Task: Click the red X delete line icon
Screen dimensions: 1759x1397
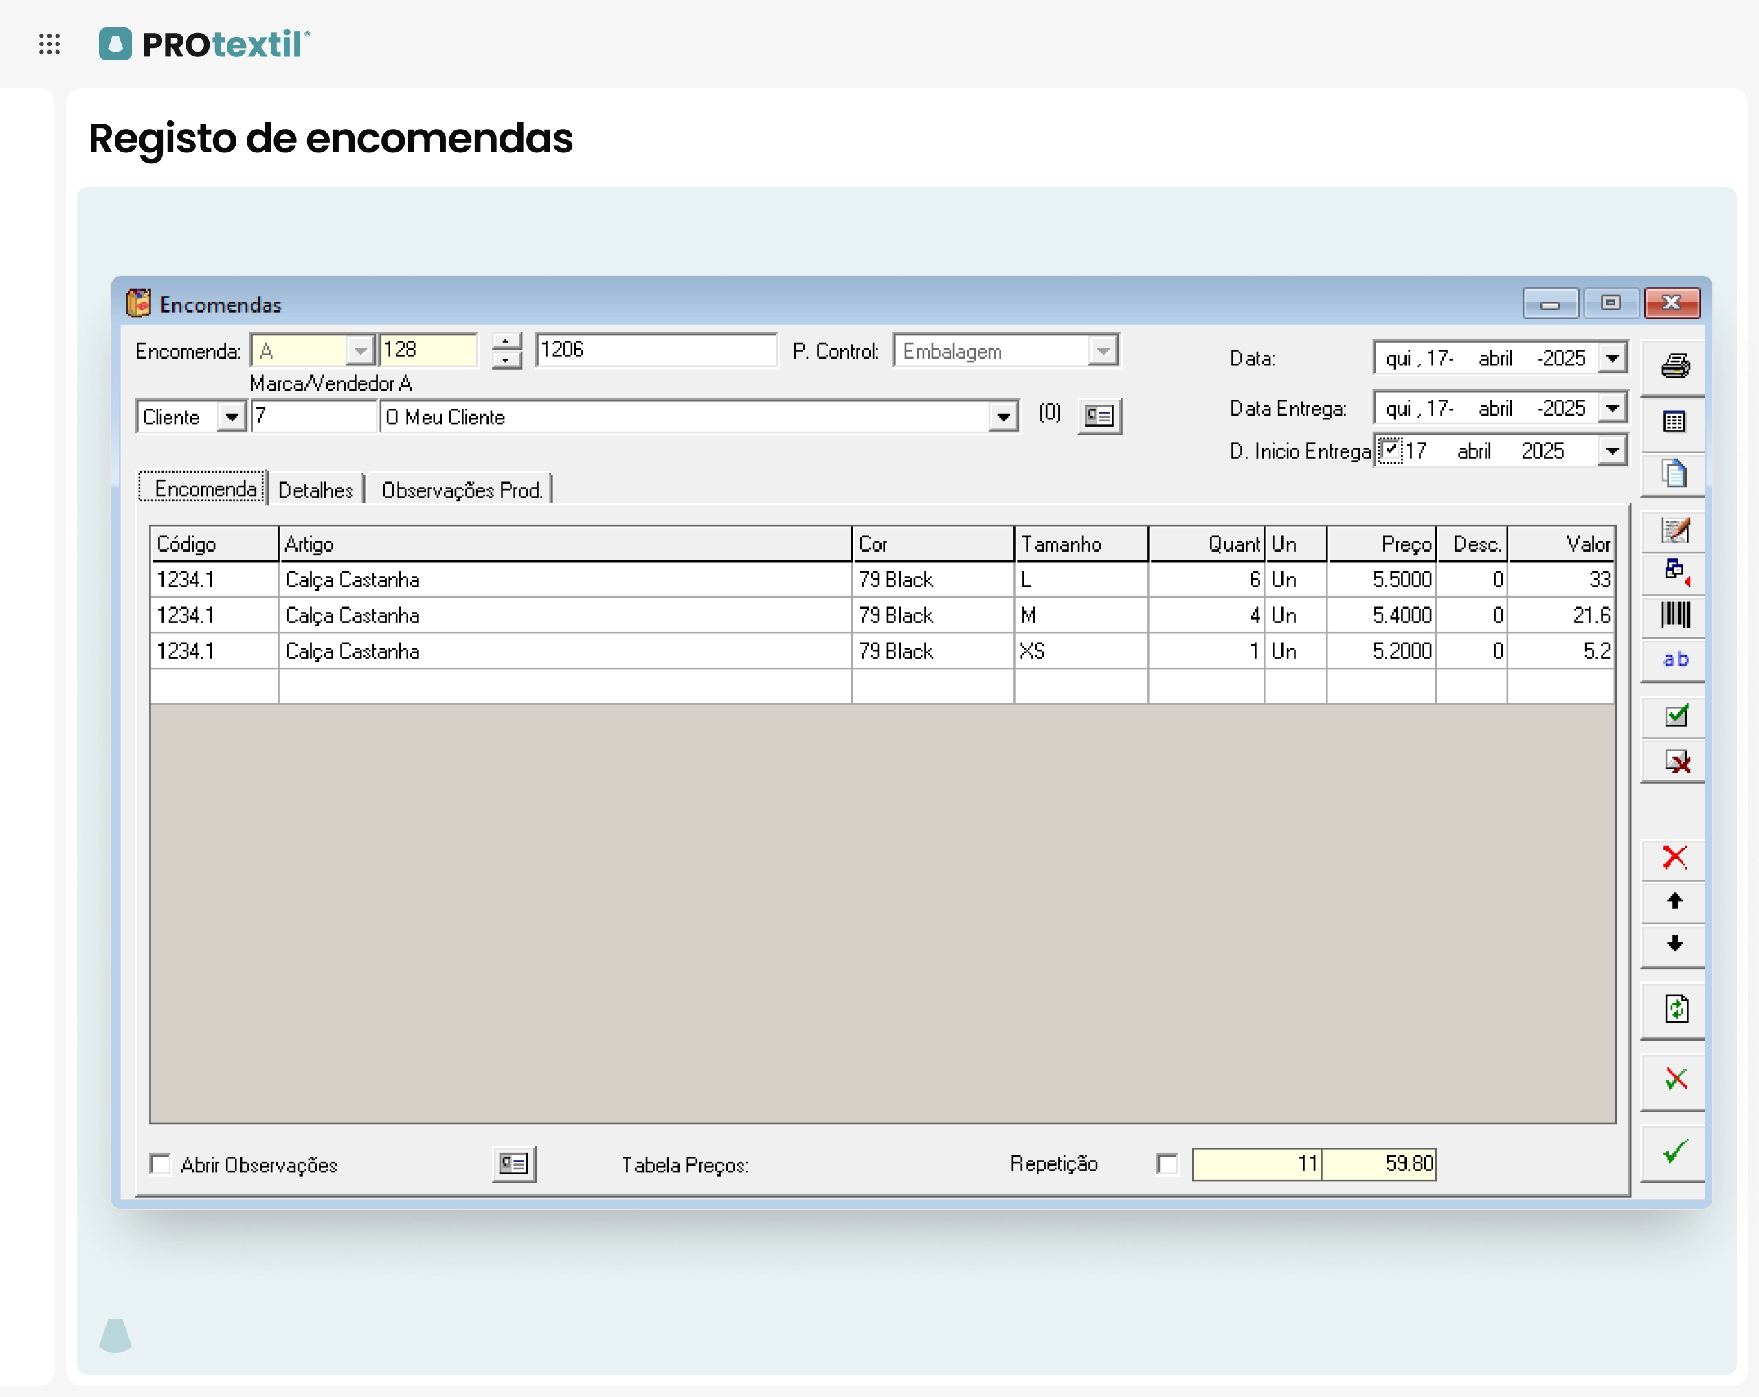Action: tap(1674, 857)
